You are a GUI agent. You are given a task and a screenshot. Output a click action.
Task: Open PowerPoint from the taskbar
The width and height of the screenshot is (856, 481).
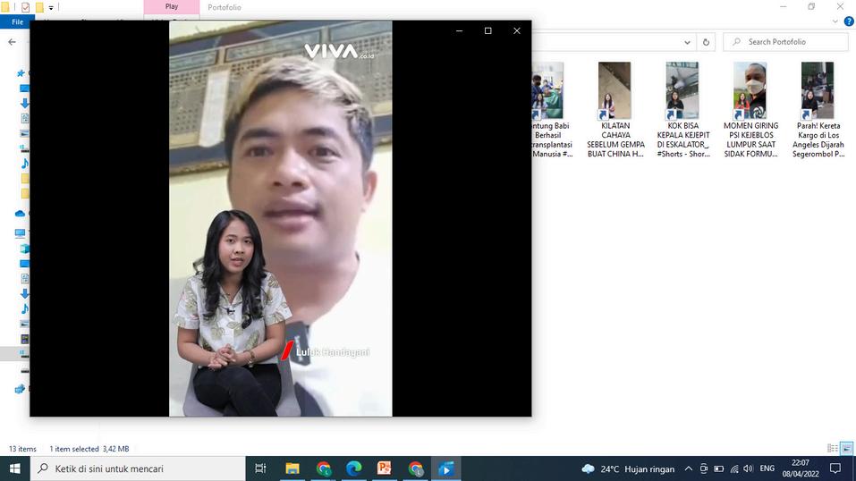pyautogui.click(x=385, y=468)
